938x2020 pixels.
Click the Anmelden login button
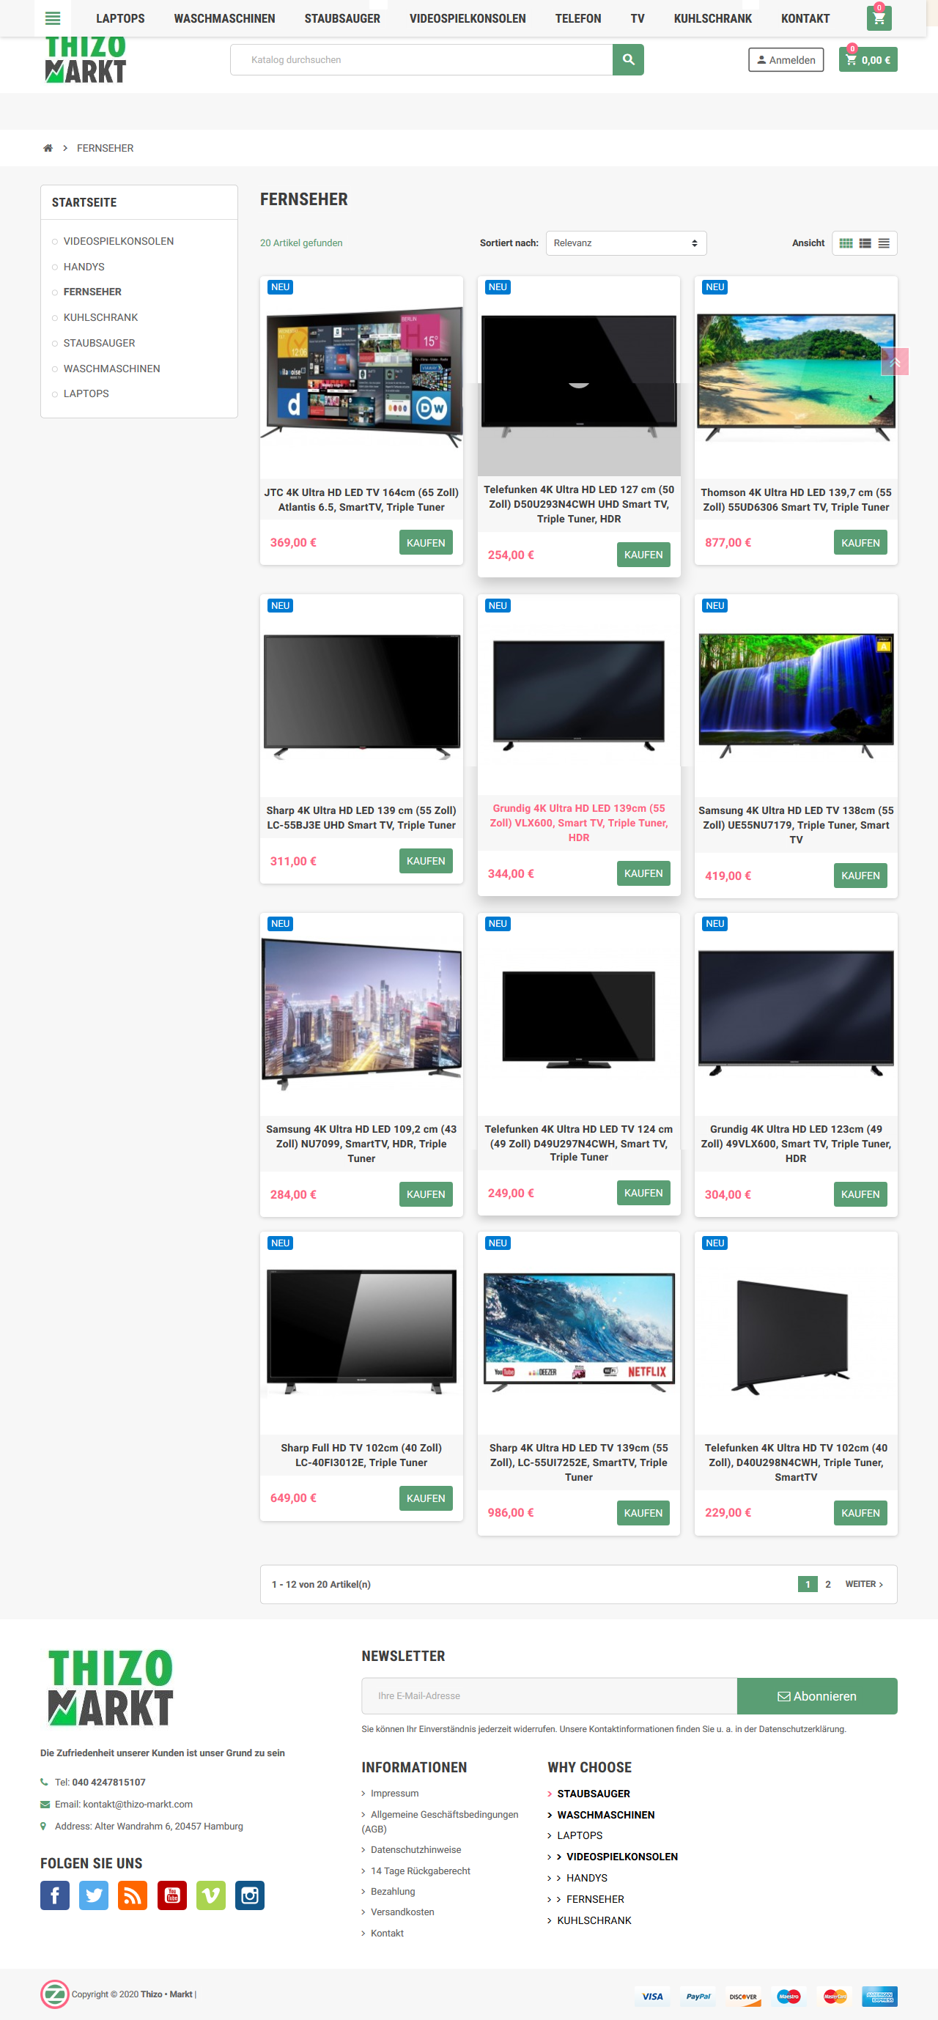786,59
